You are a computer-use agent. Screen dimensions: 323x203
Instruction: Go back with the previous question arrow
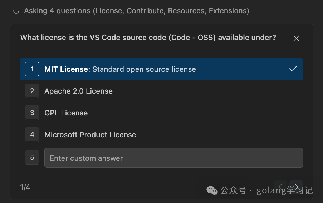(x=281, y=187)
